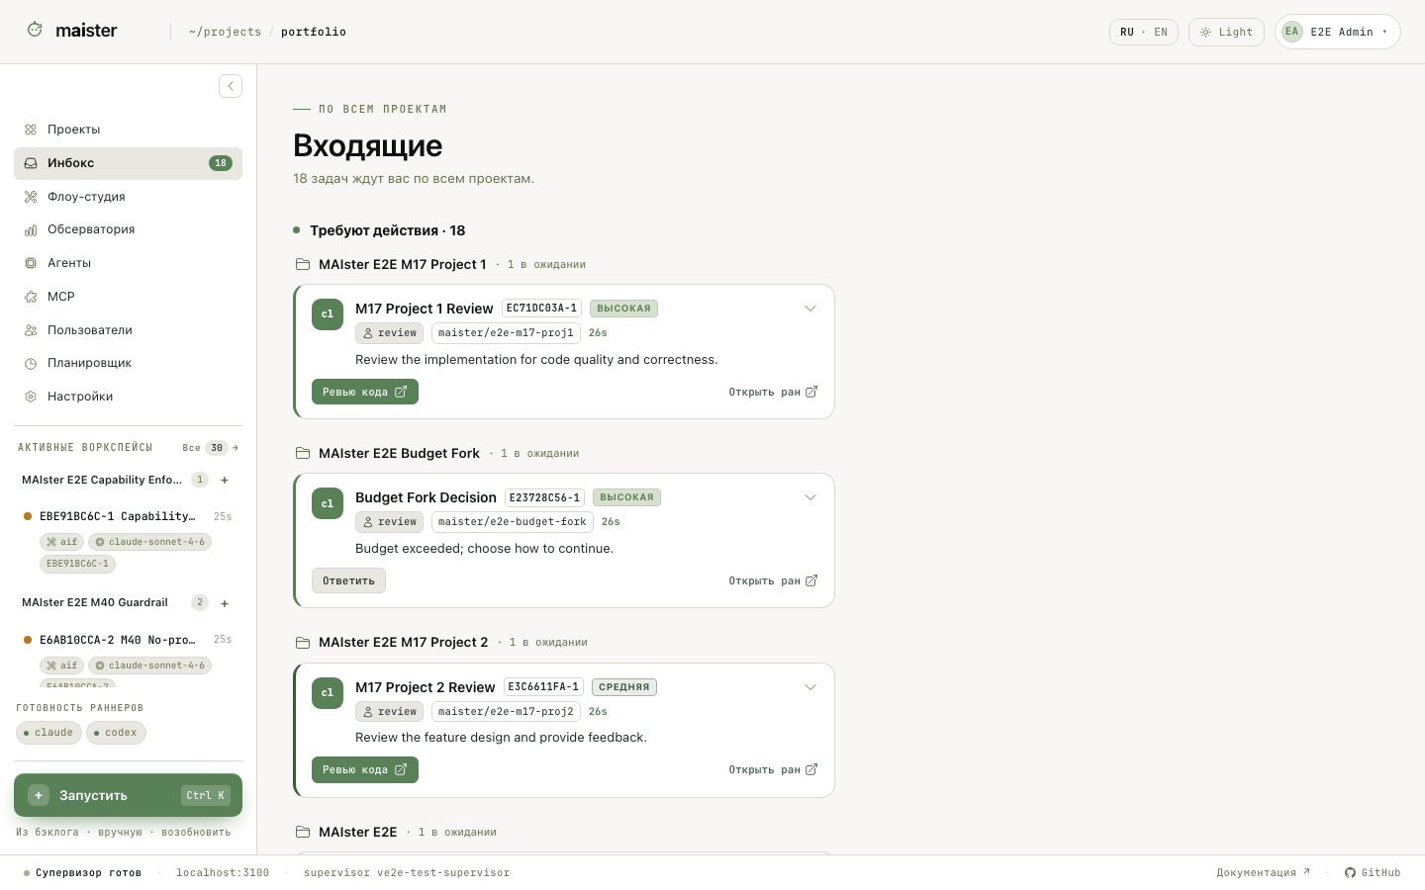The width and height of the screenshot is (1425, 890).
Task: Switch interface language to EN
Action: [x=1161, y=32]
